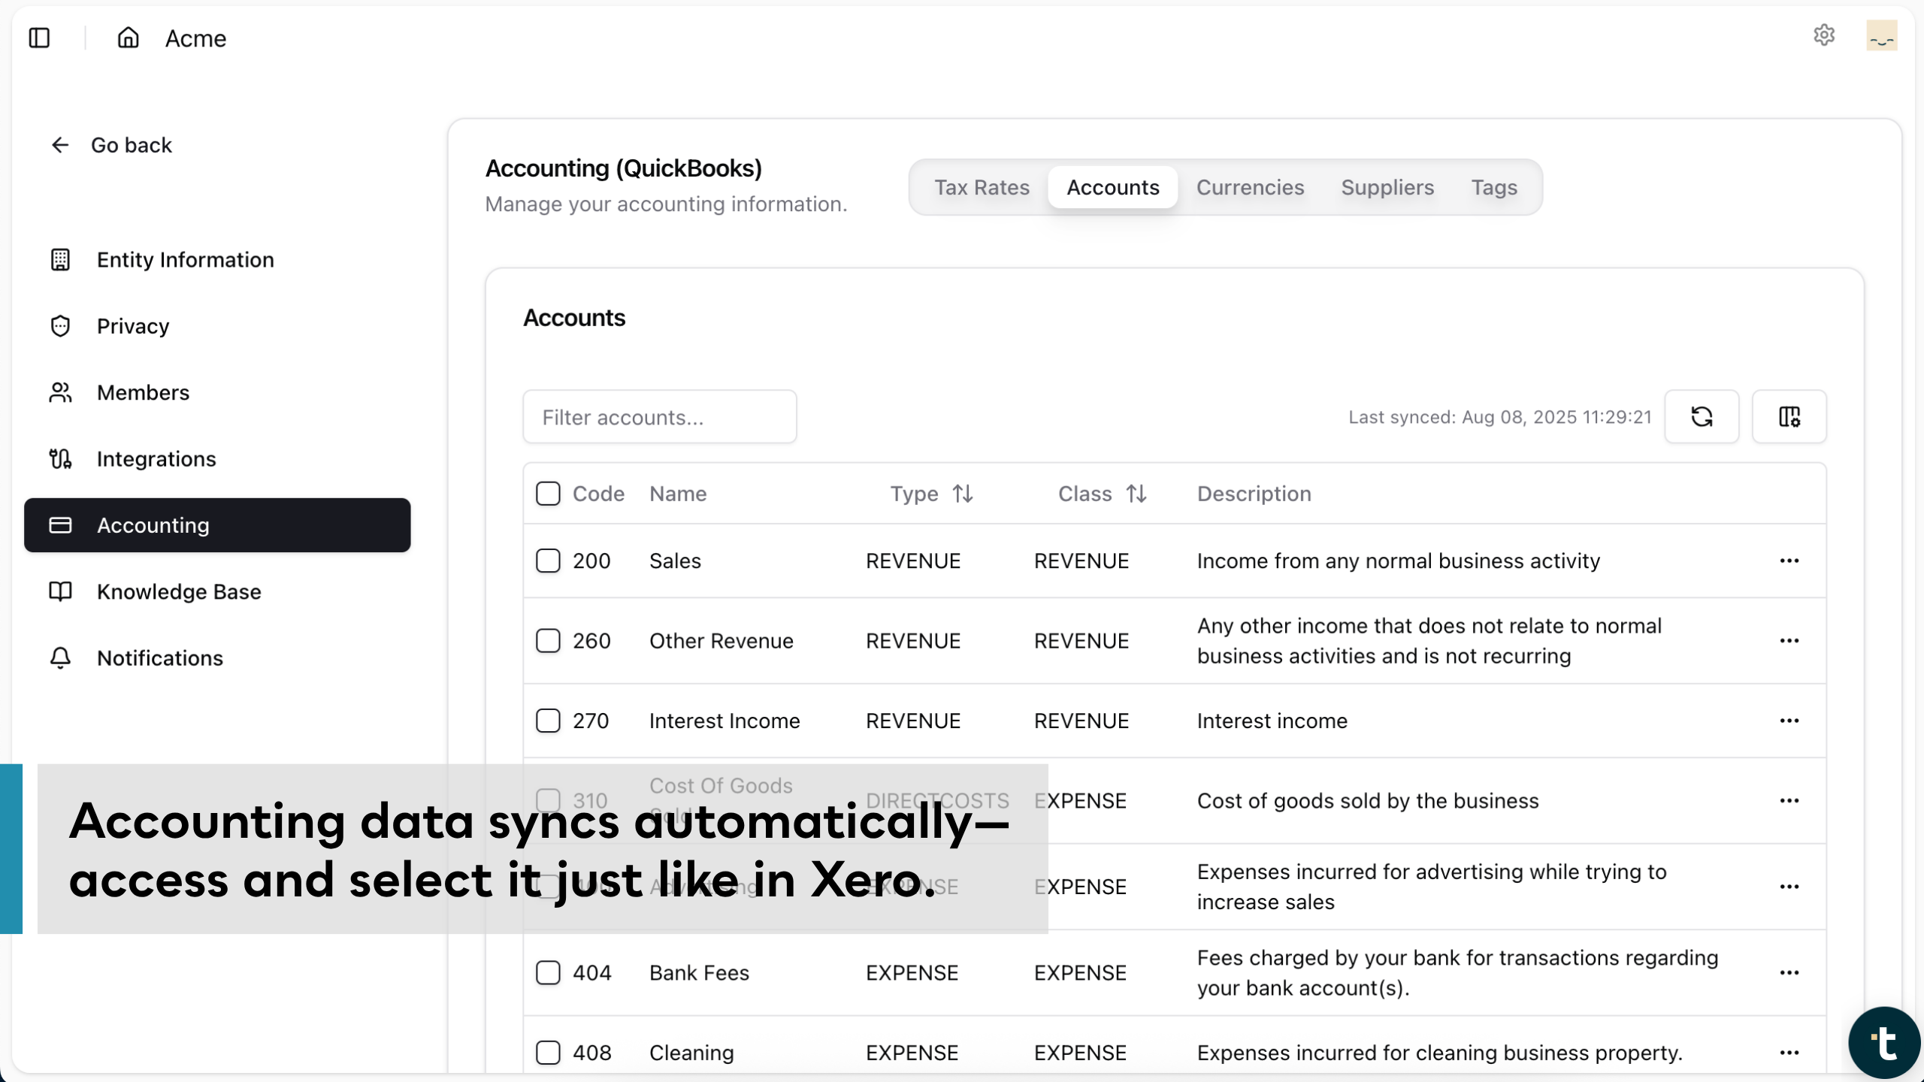Click the Go back arrow

pos(60,145)
